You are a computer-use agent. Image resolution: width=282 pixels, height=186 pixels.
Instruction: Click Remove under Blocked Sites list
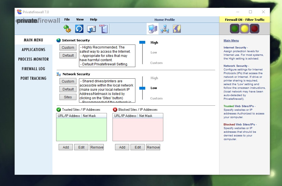click(153, 147)
